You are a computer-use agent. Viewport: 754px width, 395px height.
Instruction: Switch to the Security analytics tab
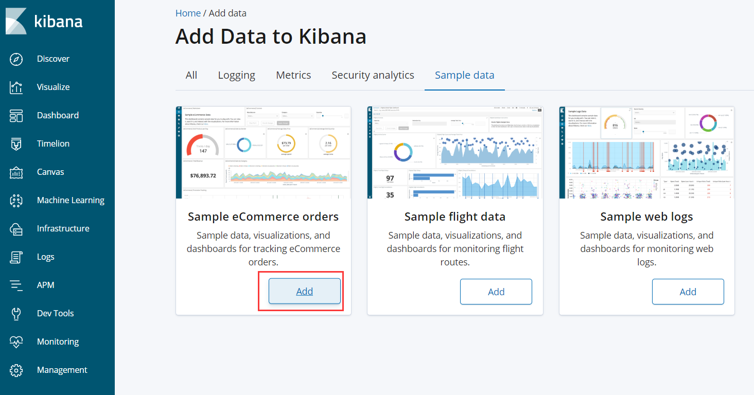(373, 75)
